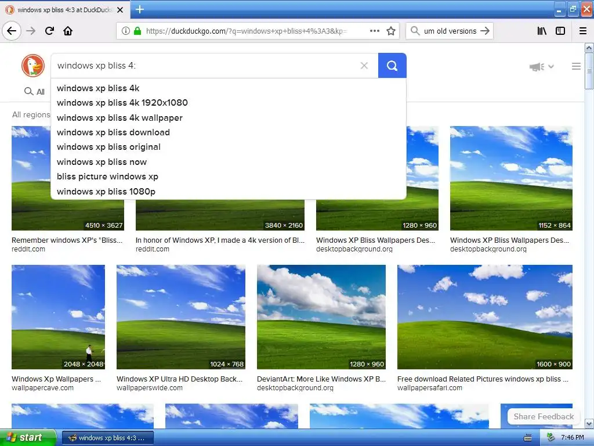Screen dimensions: 594x446
Task: Choose suggestion 'windows xp bliss now'
Action: (x=229, y=162)
